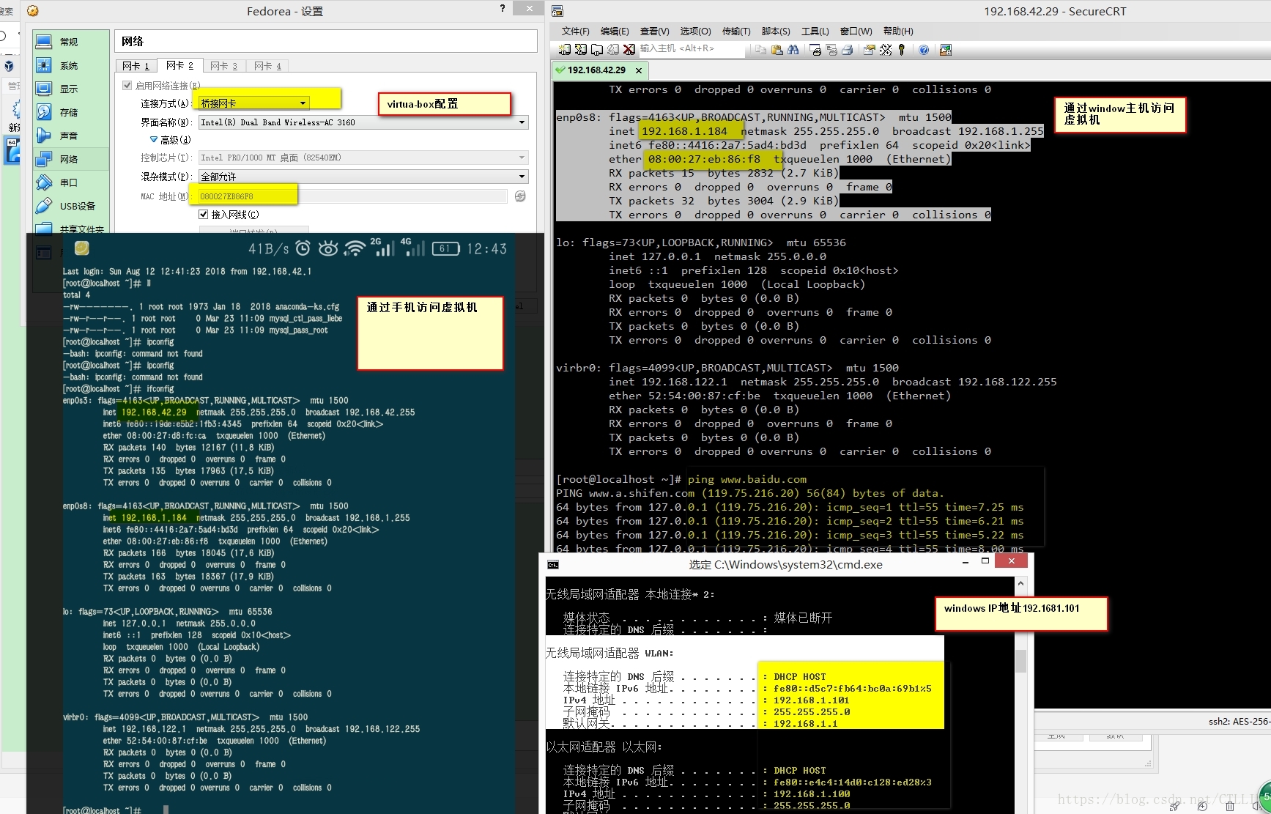Image resolution: width=1271 pixels, height=814 pixels.
Task: Click cmd.exe window vertical scrollbar thumb
Action: [1020, 659]
